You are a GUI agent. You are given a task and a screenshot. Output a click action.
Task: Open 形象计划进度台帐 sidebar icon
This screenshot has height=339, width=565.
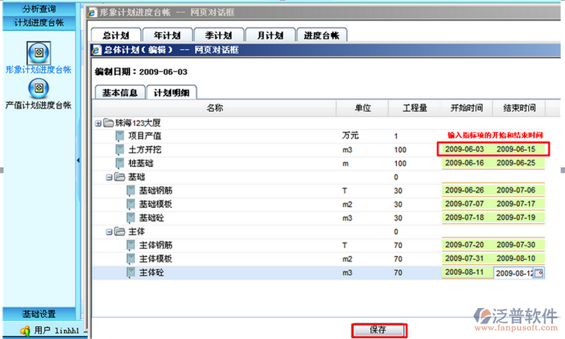click(x=39, y=53)
